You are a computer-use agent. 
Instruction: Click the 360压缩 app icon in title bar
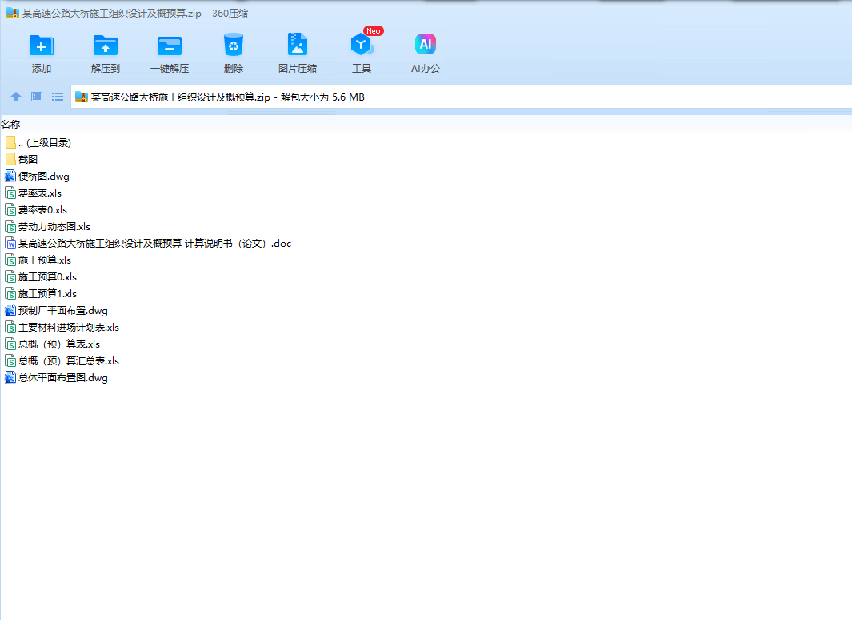pyautogui.click(x=13, y=13)
